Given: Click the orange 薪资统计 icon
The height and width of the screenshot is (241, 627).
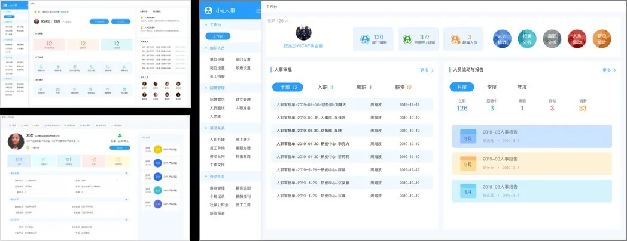Looking at the screenshot, I should click(602, 39).
